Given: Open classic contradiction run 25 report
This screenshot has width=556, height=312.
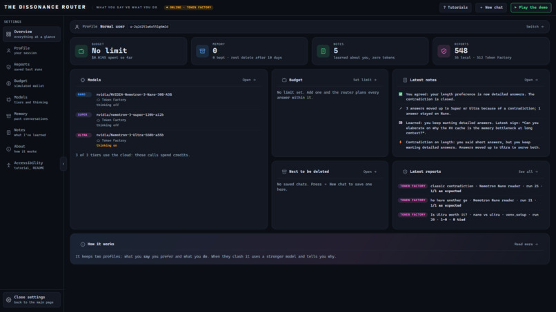Looking at the screenshot, I should click(470, 189).
